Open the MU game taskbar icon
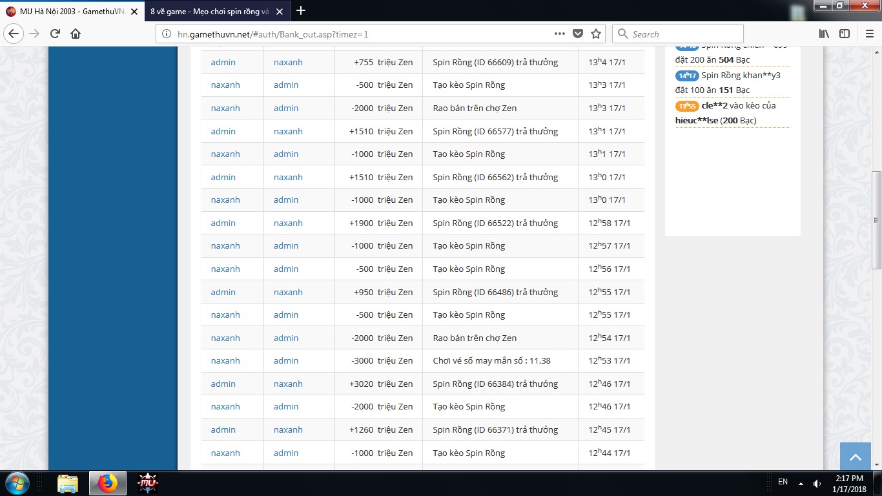 (x=148, y=483)
